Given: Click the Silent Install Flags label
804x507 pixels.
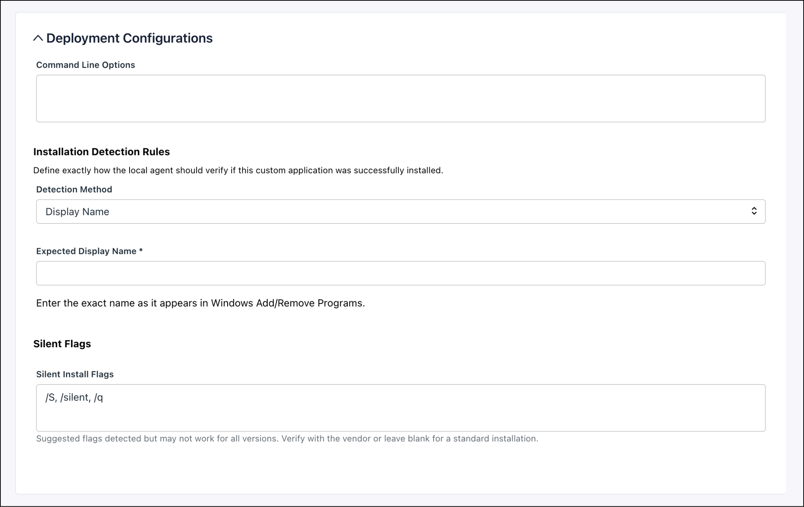Looking at the screenshot, I should click(75, 374).
